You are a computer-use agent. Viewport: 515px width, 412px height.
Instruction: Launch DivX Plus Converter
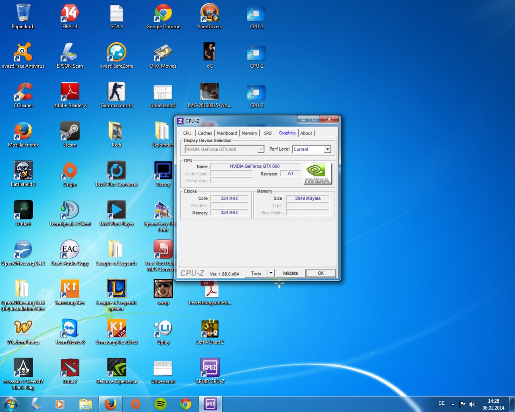(116, 174)
